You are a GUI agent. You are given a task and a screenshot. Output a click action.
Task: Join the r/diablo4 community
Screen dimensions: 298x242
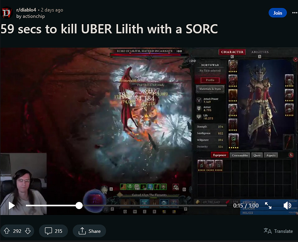point(278,13)
